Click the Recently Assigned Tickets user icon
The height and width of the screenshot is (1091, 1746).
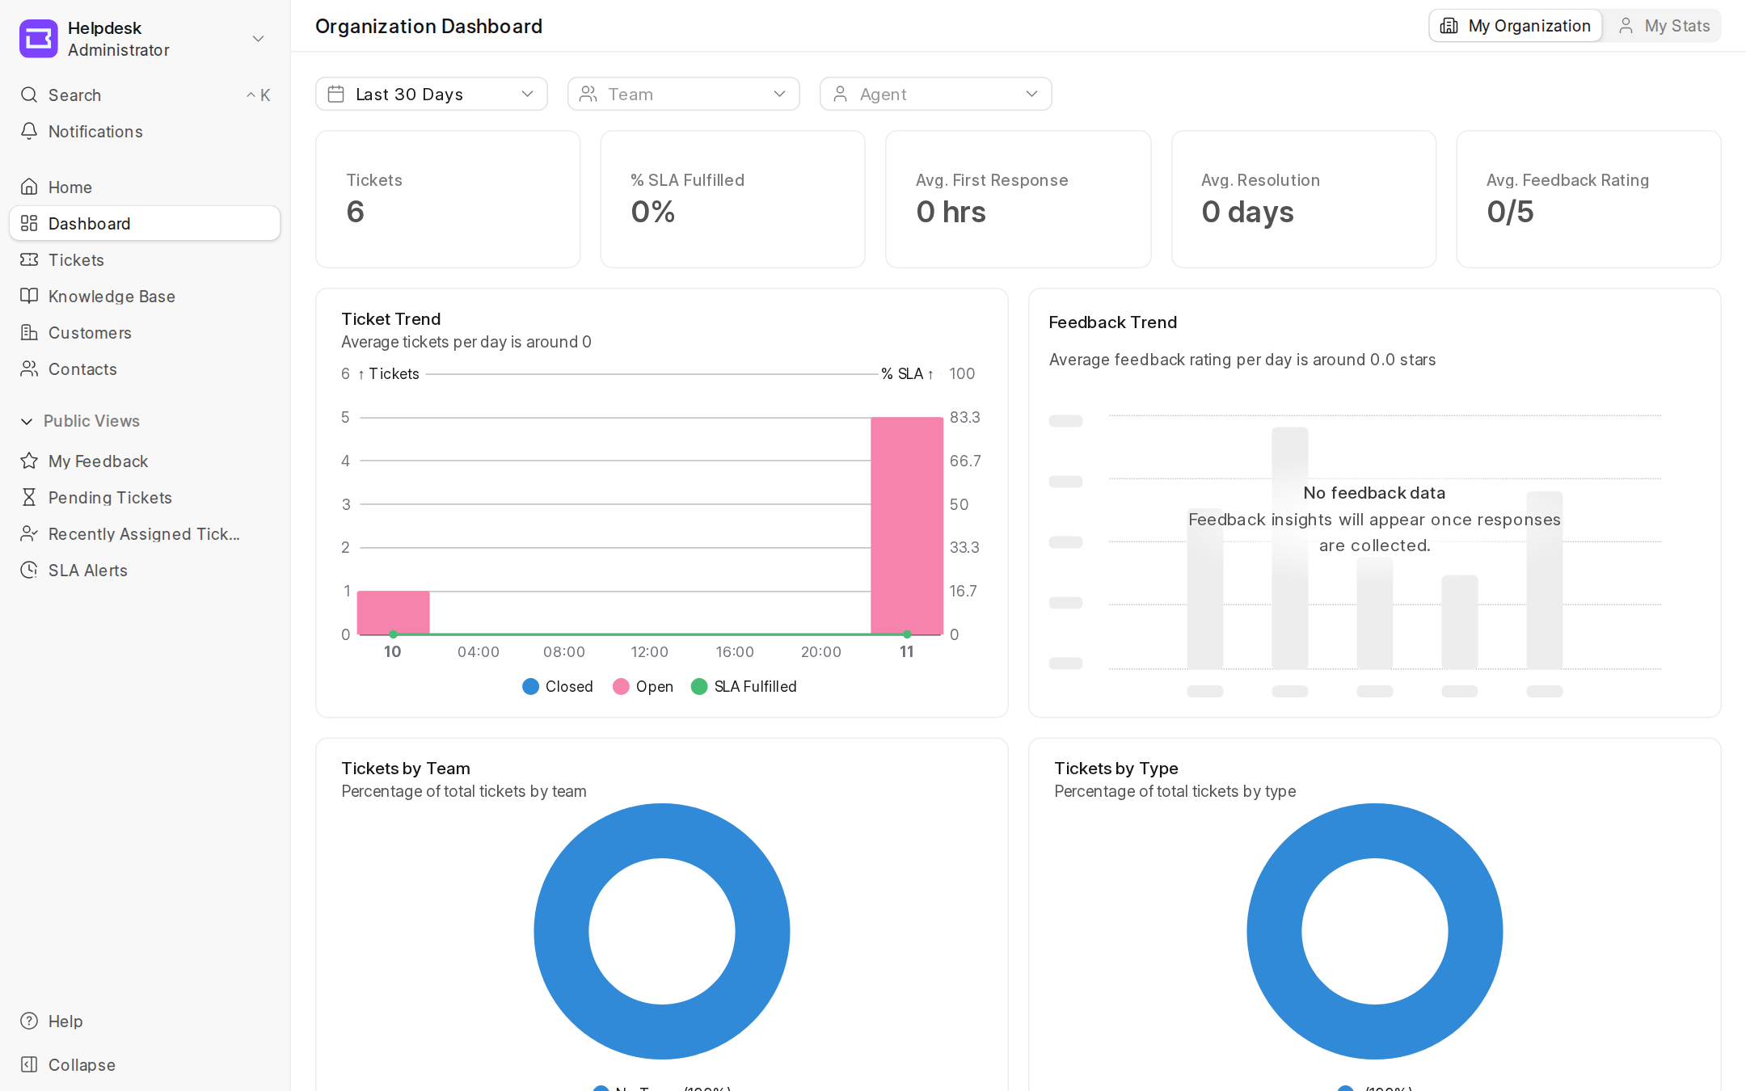click(29, 533)
